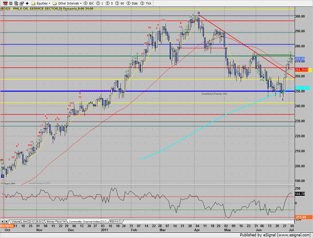This screenshot has width=313, height=238.
Task: Click the -215.69 CCI level label
Action: click(303, 217)
